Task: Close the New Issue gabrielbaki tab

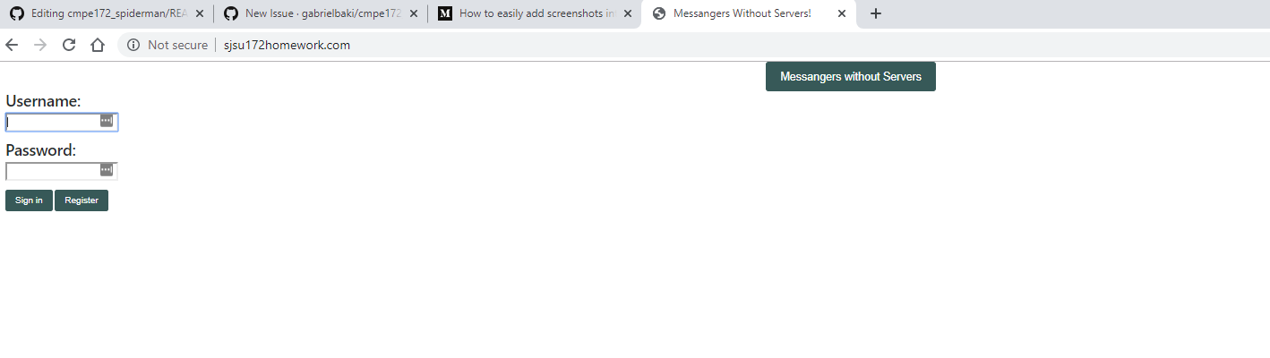Action: point(414,13)
